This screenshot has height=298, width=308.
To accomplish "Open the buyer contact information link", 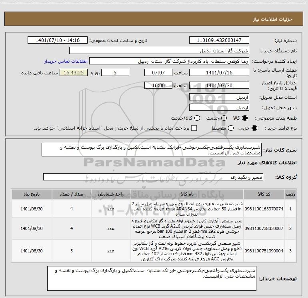I will click(x=66, y=61).
